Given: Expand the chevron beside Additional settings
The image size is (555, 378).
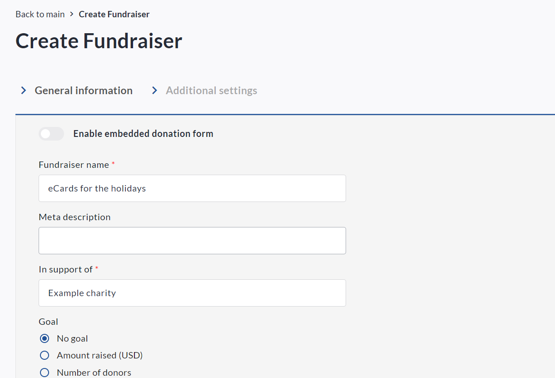Looking at the screenshot, I should pos(155,91).
